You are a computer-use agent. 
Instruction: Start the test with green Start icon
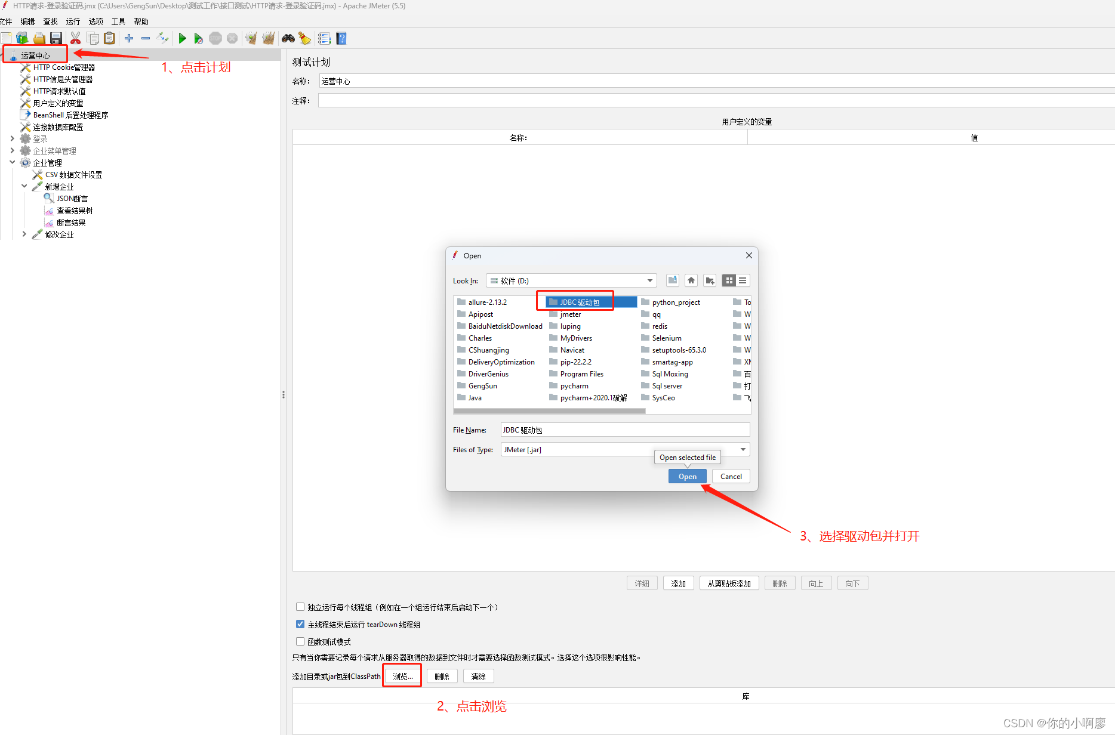182,39
